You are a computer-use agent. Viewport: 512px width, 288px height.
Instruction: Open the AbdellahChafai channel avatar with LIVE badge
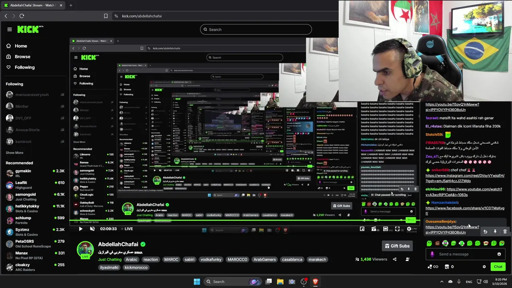pyautogui.click(x=85, y=250)
